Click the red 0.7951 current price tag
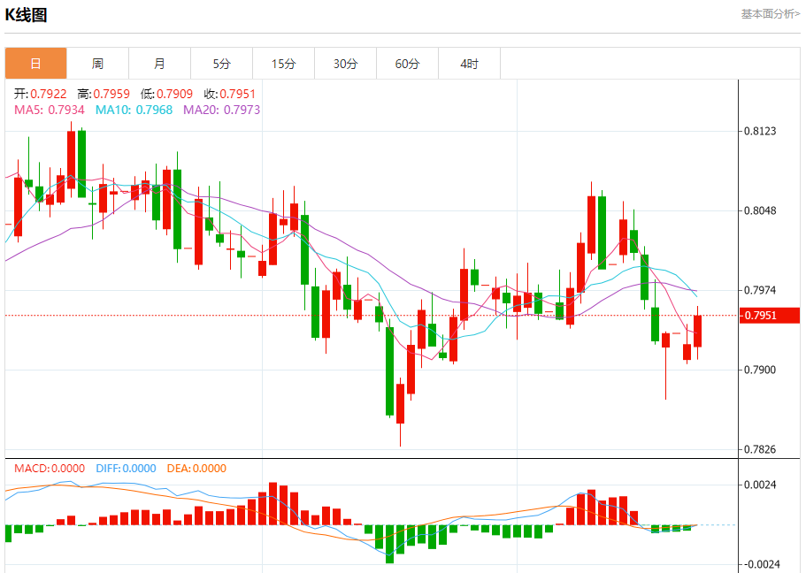Image resolution: width=806 pixels, height=573 pixels. 770,316
